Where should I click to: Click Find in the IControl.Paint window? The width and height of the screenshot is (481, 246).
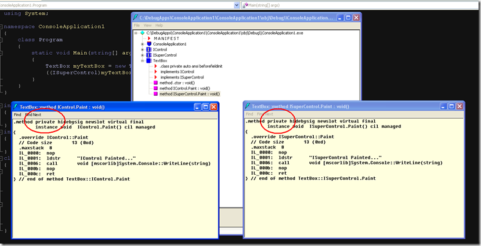pos(18,114)
